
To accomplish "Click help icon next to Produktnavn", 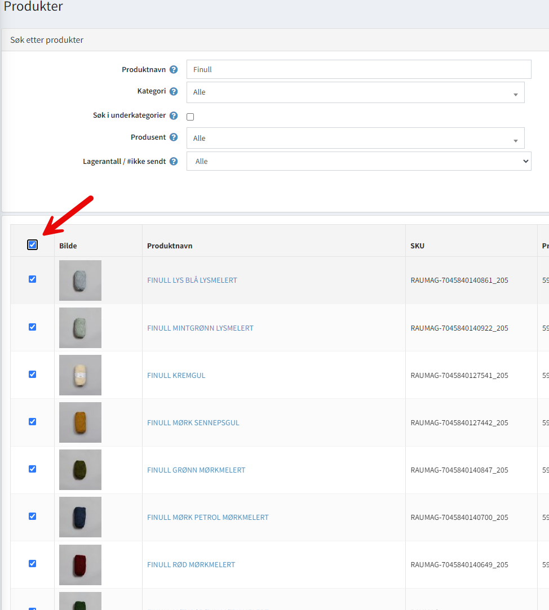I will 174,70.
